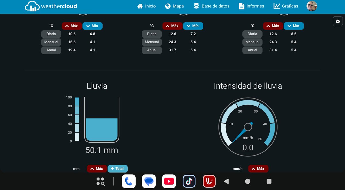
Task: Open the TikTok app
Action: [x=189, y=181]
